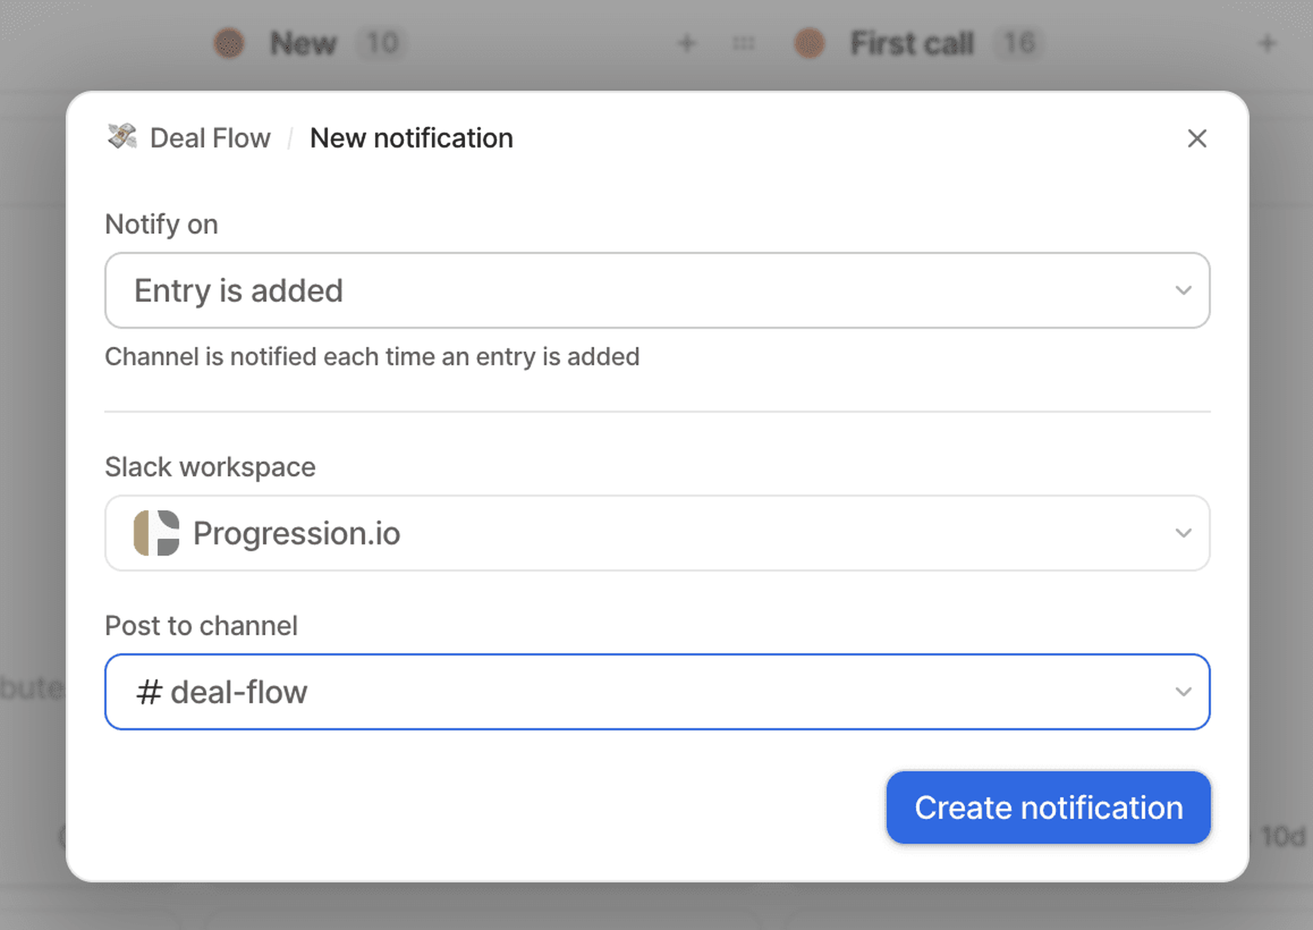Click the Progression.io workspace logo
1313x930 pixels.
pos(156,533)
